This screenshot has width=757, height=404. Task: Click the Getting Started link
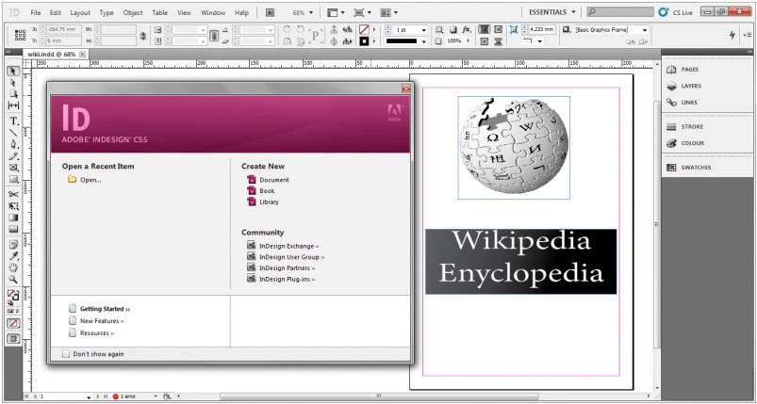[x=103, y=309]
